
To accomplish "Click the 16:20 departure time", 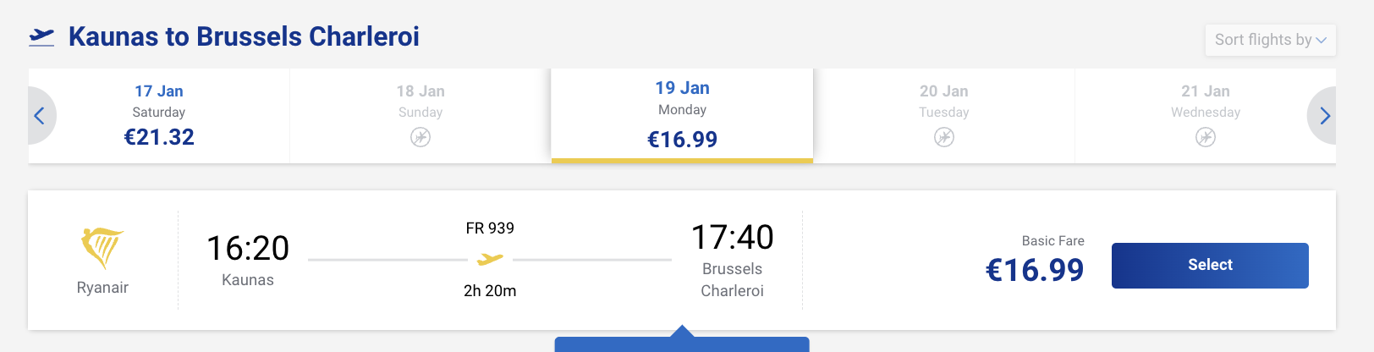I will (248, 249).
